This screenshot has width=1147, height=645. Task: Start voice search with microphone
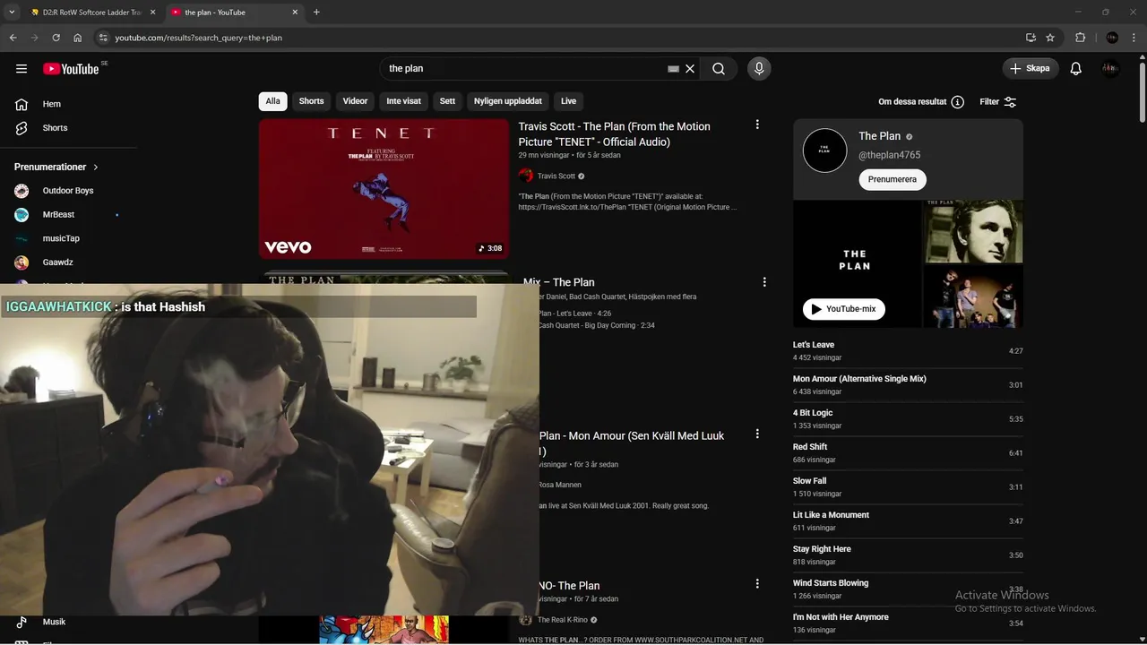click(759, 68)
